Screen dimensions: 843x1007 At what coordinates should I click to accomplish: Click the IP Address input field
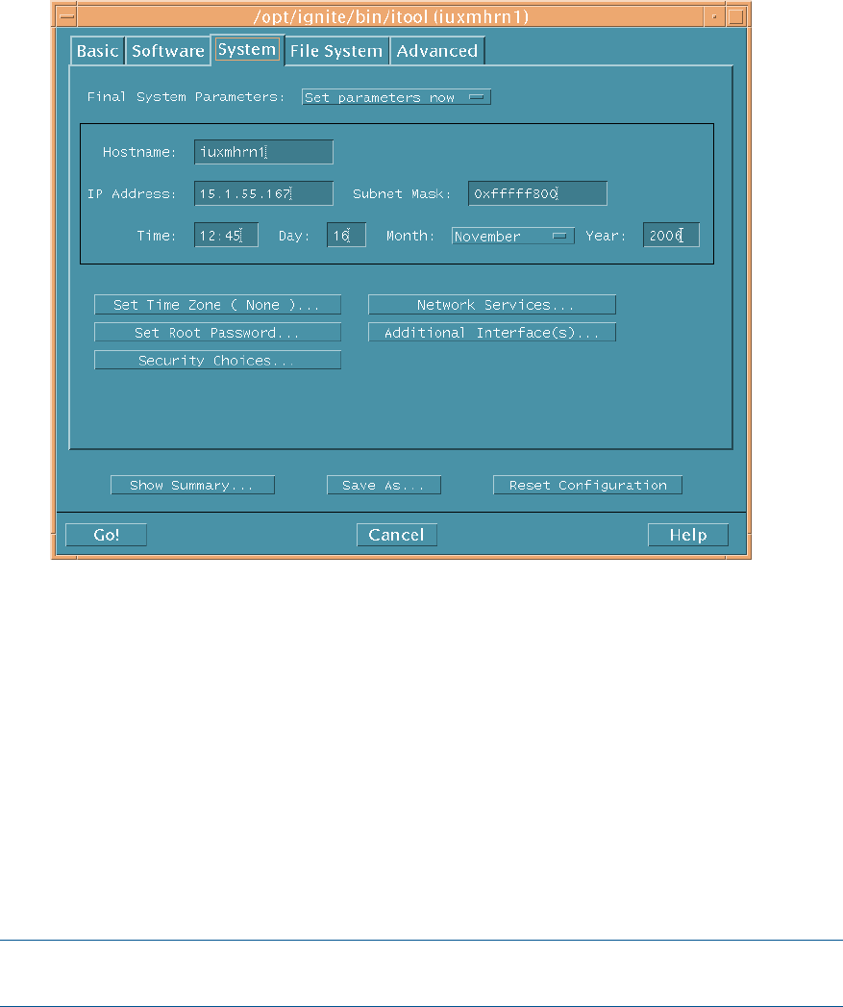coord(264,193)
